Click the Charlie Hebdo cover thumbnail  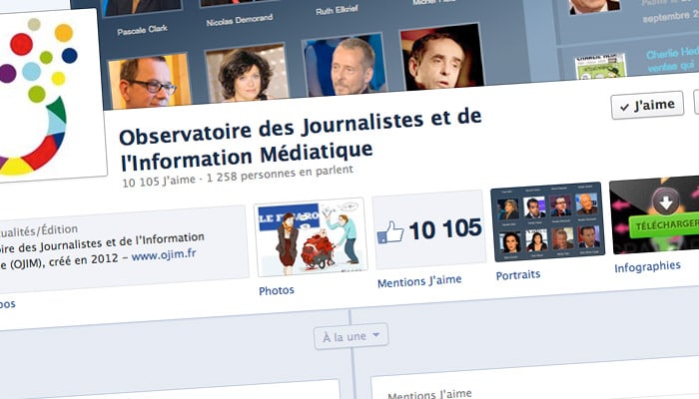[x=601, y=67]
